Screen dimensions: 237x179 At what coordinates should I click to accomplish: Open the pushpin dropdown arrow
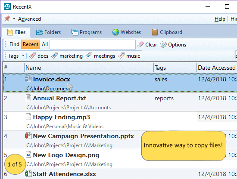tap(14, 19)
